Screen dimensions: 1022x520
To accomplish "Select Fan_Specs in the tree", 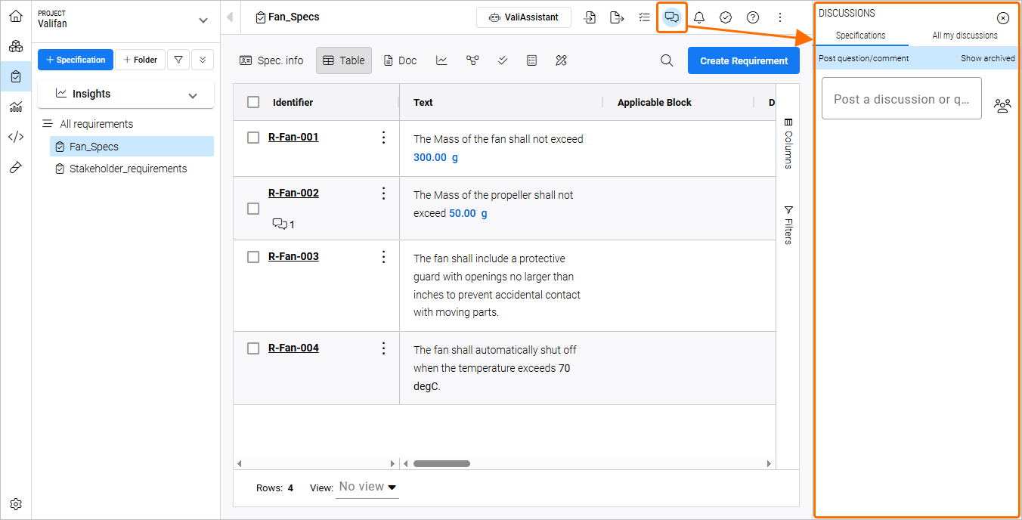I will (x=132, y=147).
